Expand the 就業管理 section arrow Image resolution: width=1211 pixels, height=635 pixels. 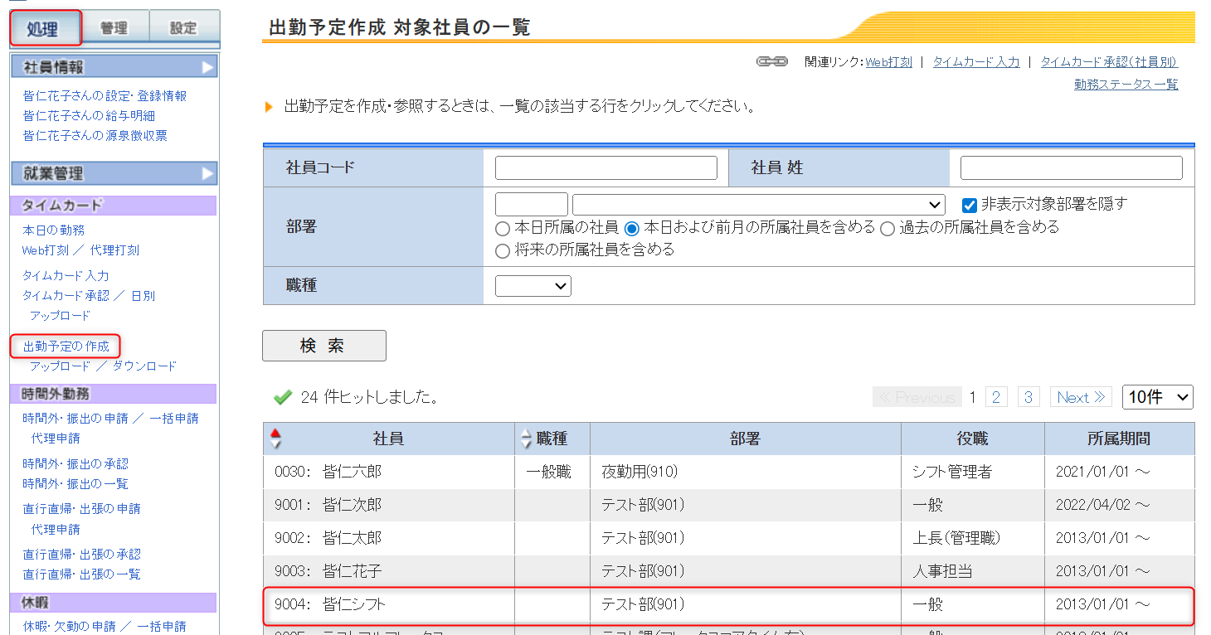[207, 173]
